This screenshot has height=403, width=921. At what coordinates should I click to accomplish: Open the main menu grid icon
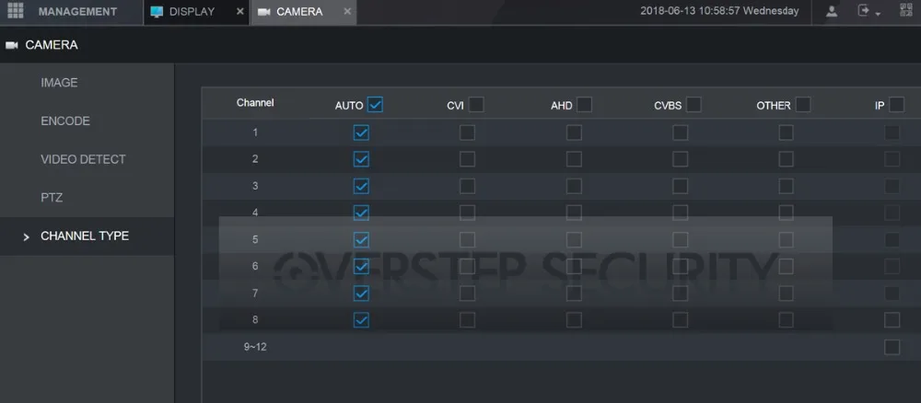point(16,10)
